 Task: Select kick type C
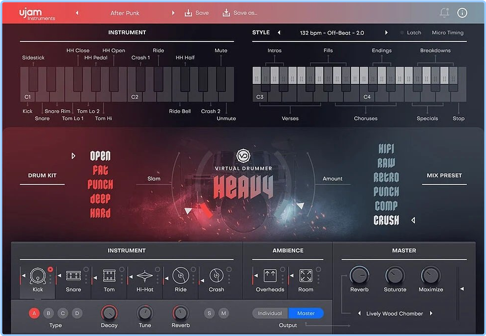[63, 313]
